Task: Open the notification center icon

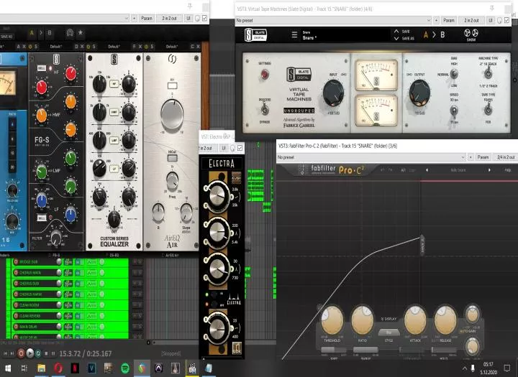Action: tap(507, 368)
